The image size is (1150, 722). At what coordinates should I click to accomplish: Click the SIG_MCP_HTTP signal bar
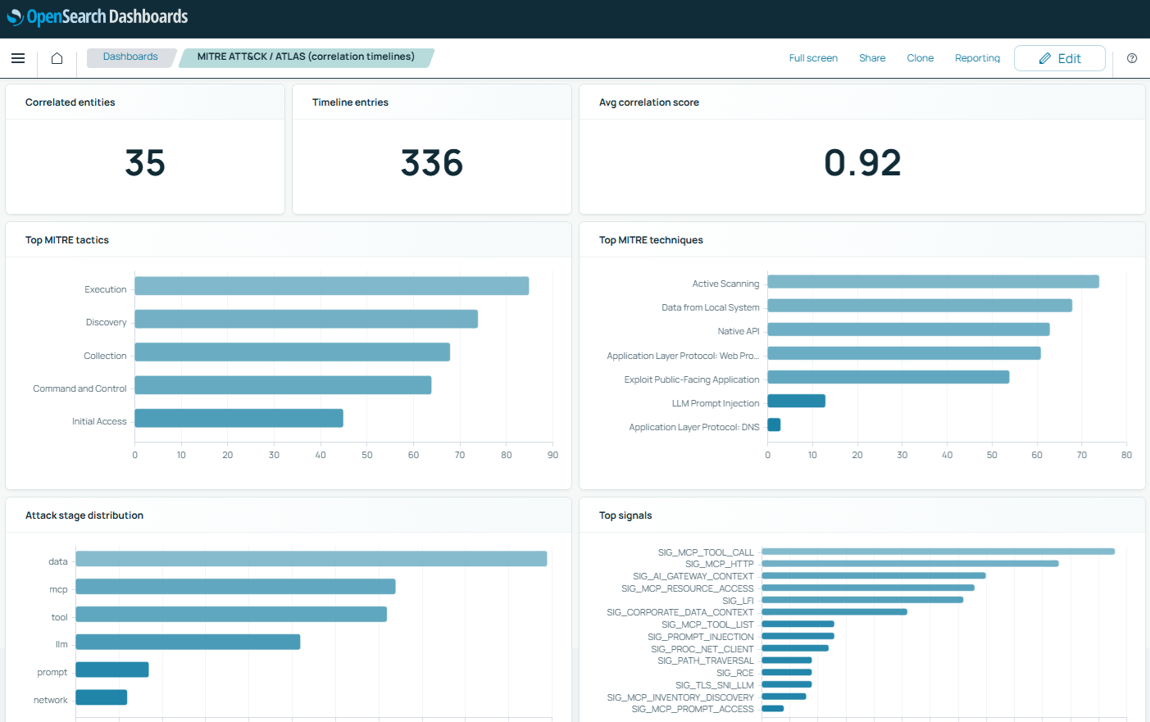pyautogui.click(x=910, y=564)
